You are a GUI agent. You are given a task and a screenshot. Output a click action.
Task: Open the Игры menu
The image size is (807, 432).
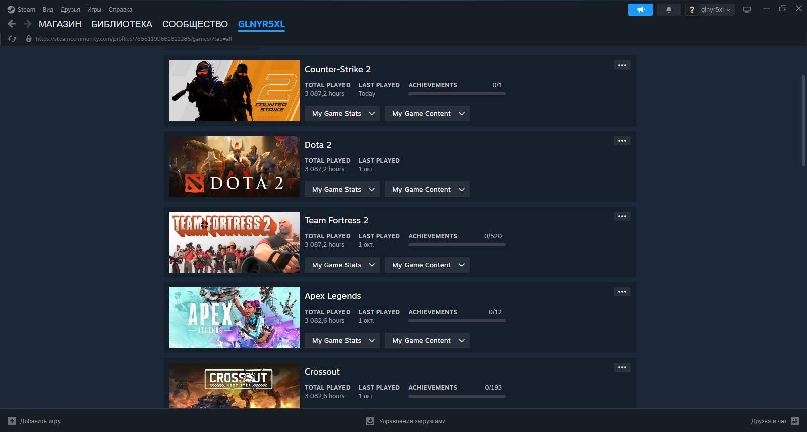tap(94, 10)
